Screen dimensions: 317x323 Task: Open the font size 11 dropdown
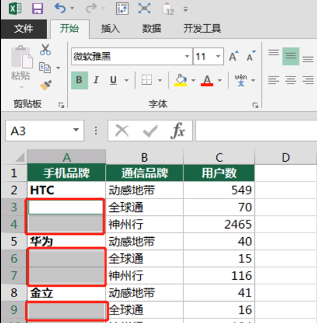point(218,56)
